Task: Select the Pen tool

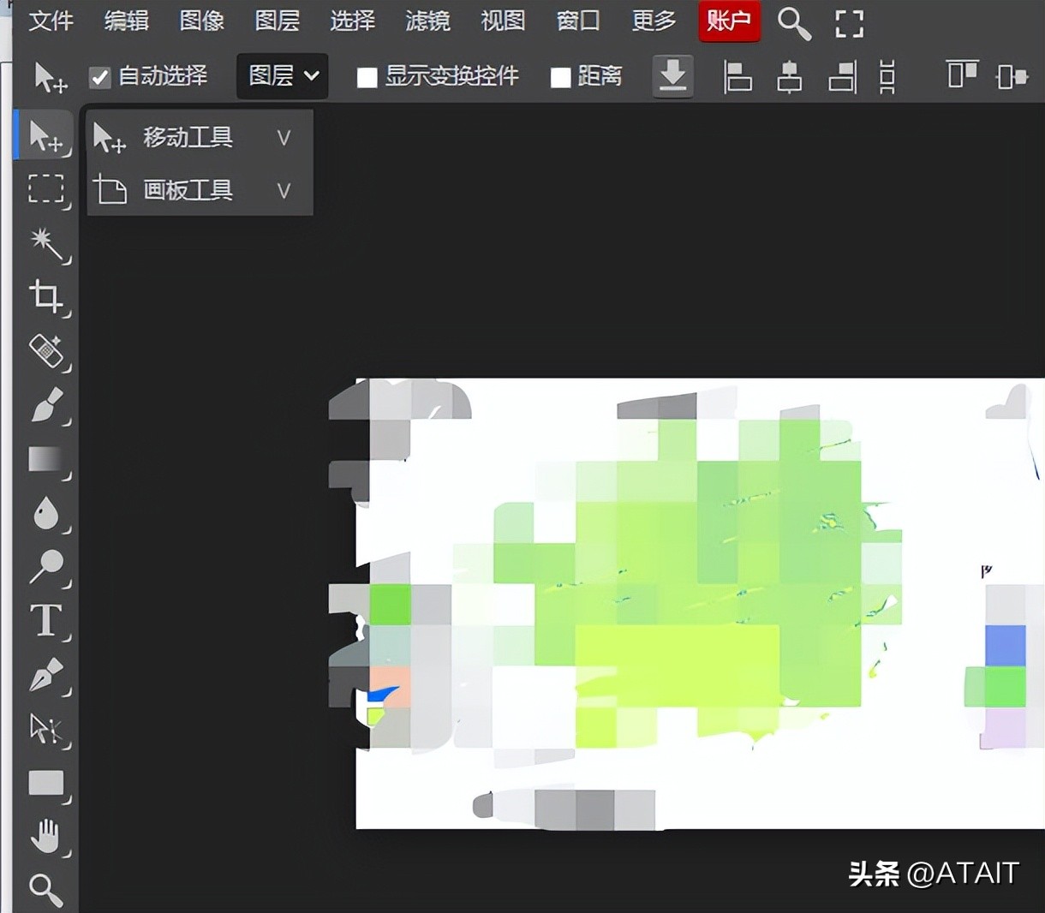Action: (47, 677)
